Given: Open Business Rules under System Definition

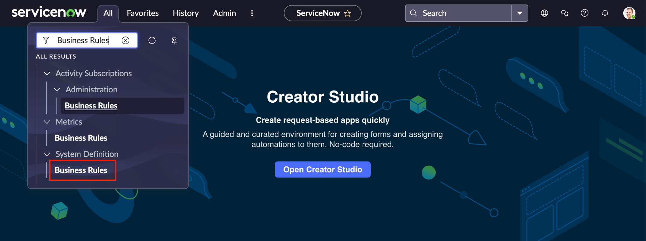Looking at the screenshot, I should pyautogui.click(x=81, y=170).
